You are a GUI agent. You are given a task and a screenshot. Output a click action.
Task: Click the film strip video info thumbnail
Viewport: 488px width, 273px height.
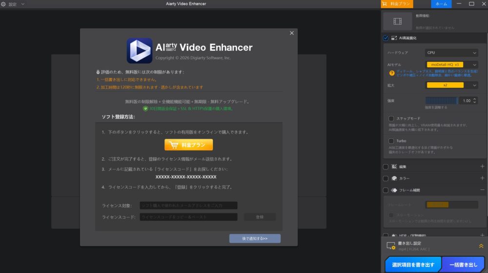(x=397, y=21)
